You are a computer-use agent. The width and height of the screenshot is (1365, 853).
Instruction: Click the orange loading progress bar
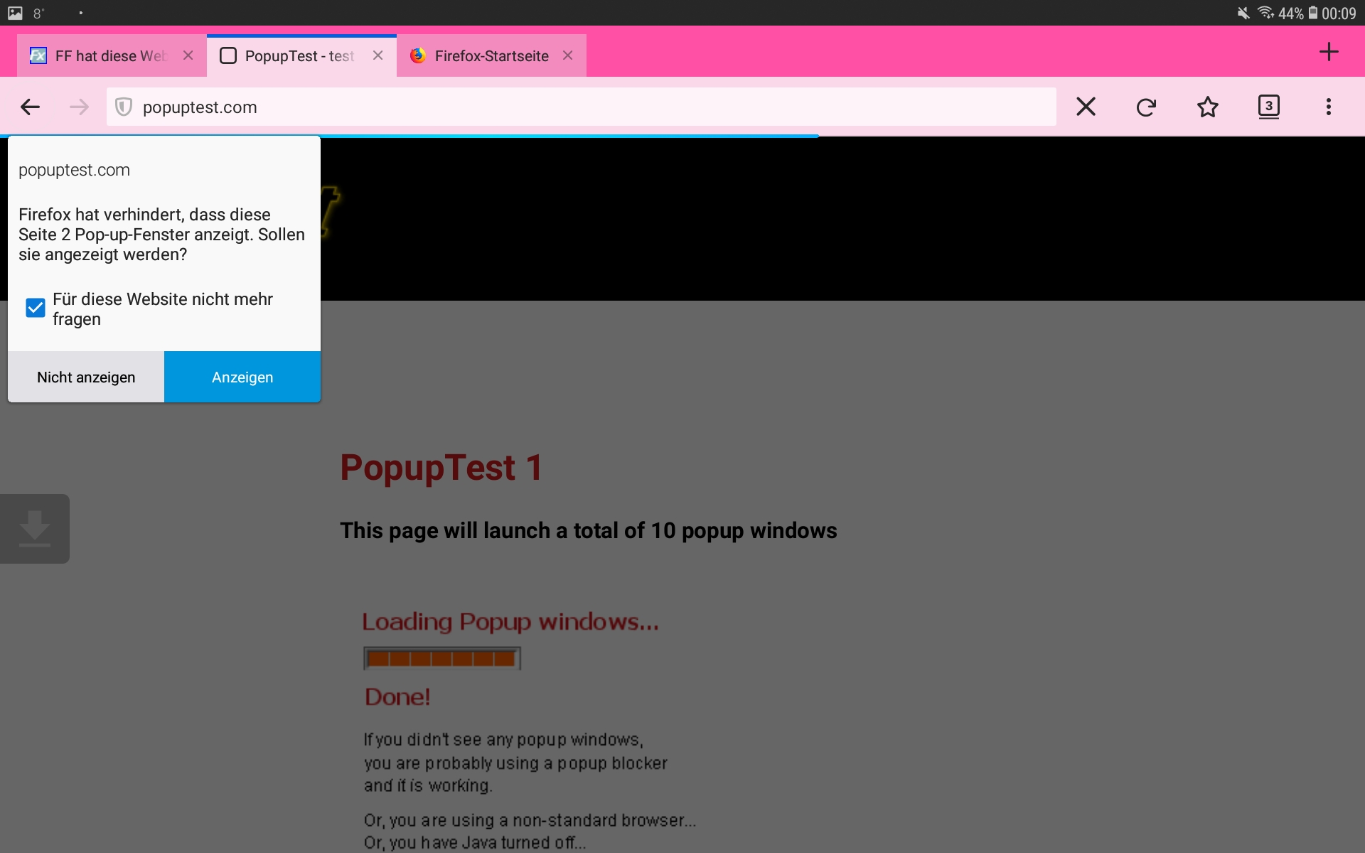pyautogui.click(x=441, y=658)
